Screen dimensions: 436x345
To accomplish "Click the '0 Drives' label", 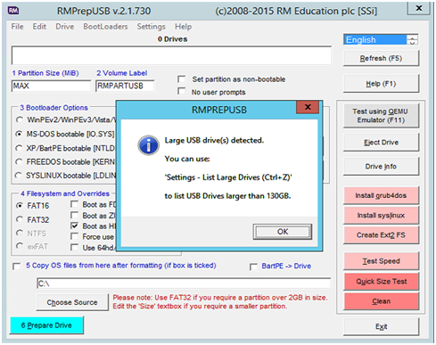I will [172, 39].
